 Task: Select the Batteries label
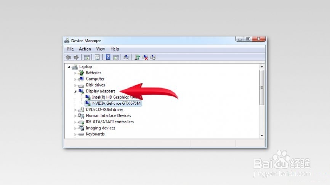(x=93, y=73)
